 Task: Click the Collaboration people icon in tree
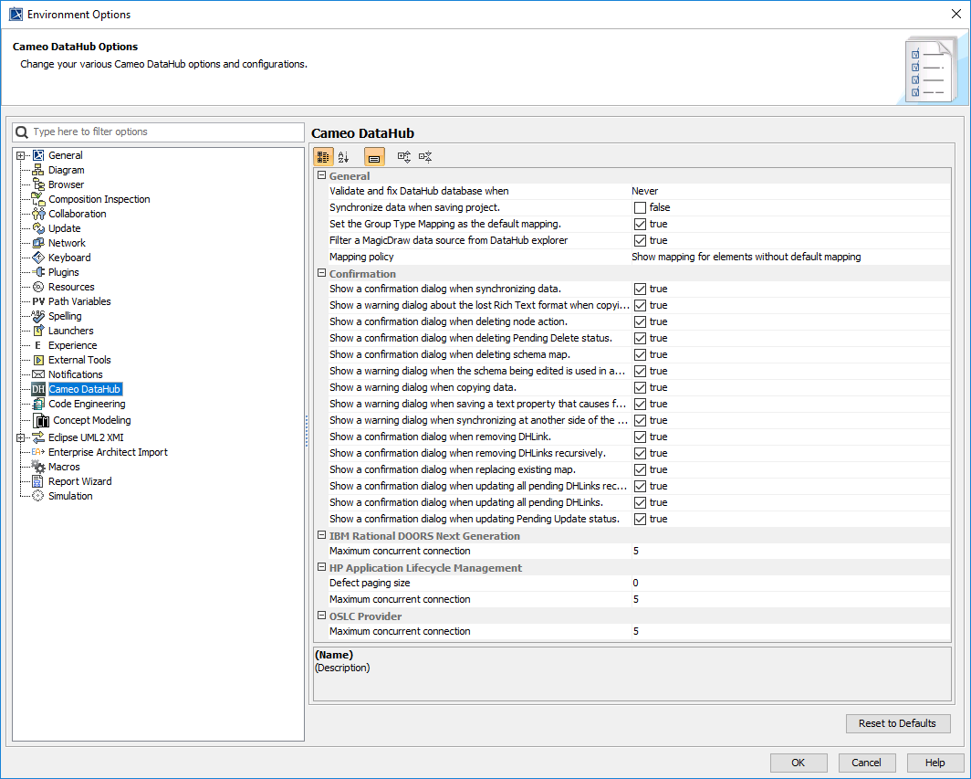[38, 214]
